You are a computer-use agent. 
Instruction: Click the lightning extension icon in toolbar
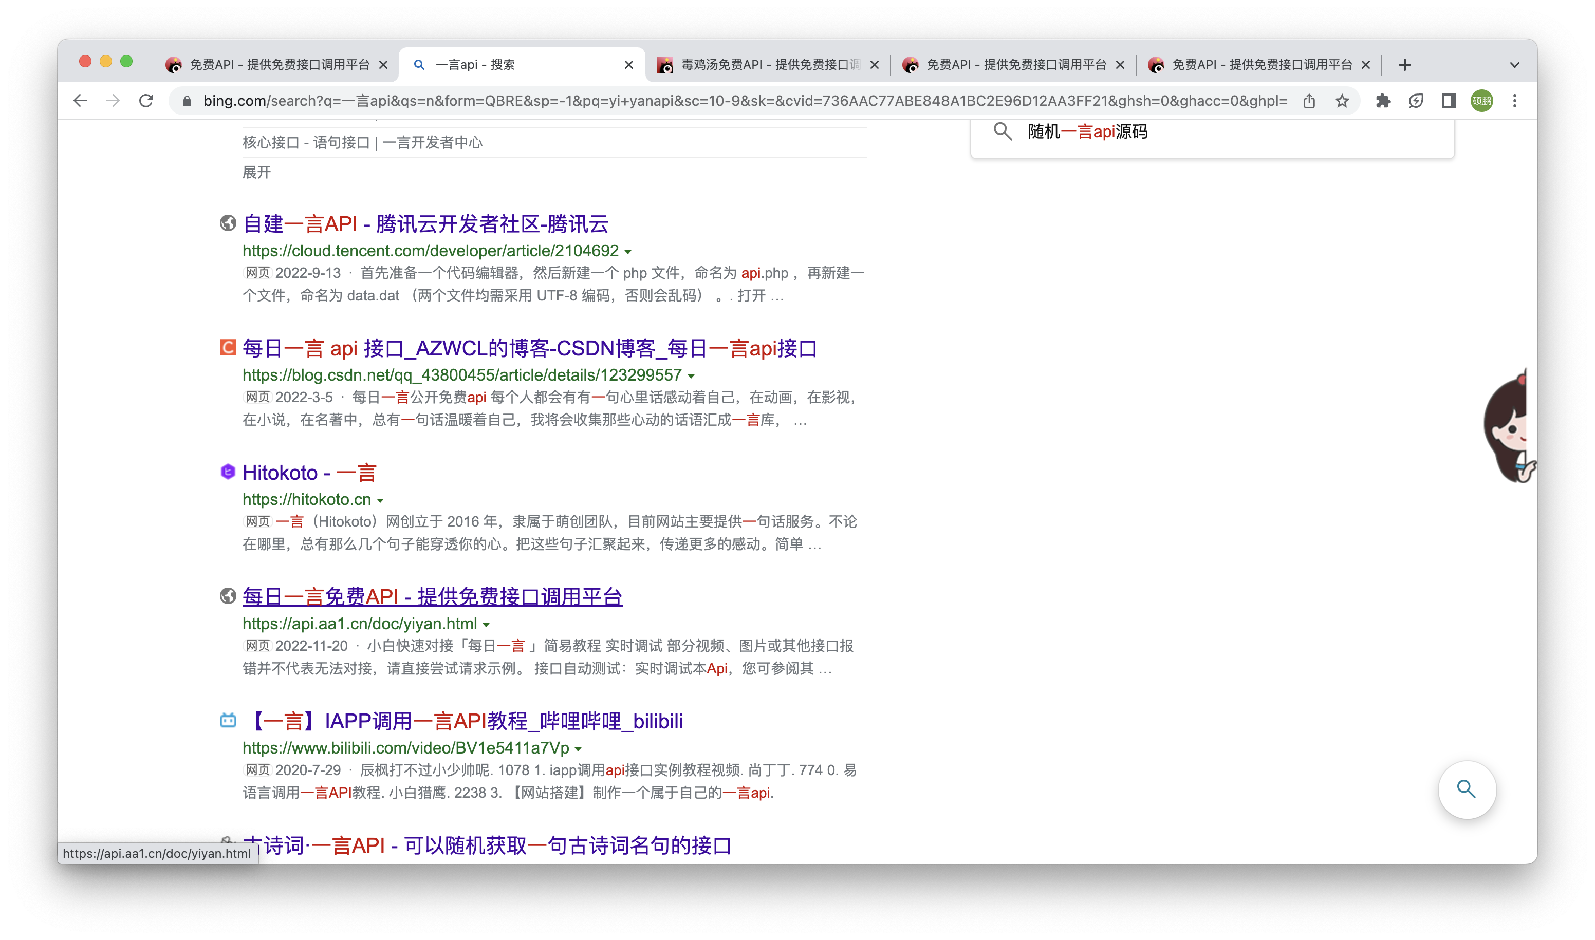[1416, 101]
